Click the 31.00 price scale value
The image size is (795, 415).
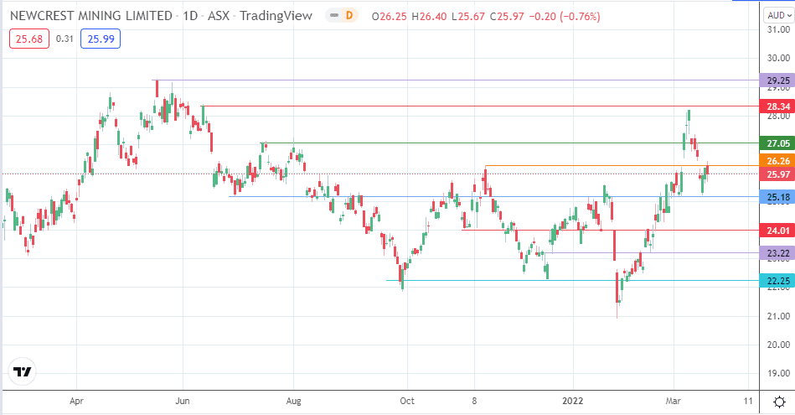778,30
